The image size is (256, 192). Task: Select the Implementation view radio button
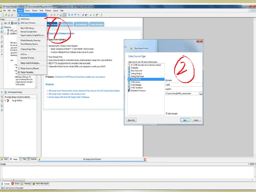tap(9, 23)
